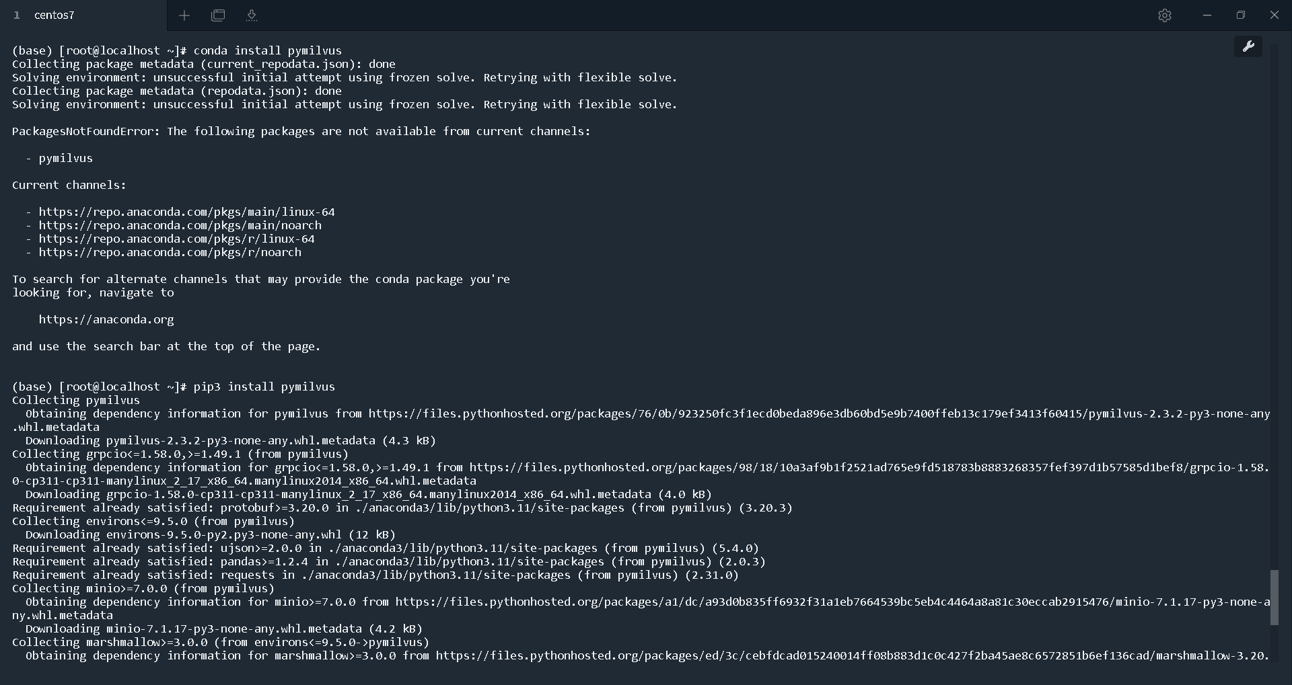This screenshot has height=685, width=1292.
Task: Click the tab index badge showing 1
Action: [x=16, y=15]
